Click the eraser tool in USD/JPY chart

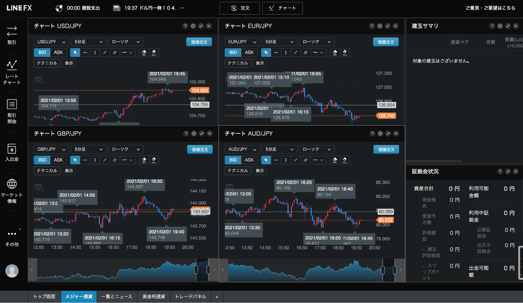click(x=144, y=52)
